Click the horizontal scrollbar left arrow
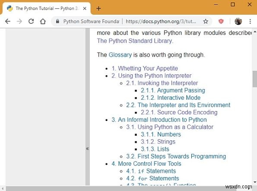This screenshot has width=257, height=191. click(x=3, y=188)
